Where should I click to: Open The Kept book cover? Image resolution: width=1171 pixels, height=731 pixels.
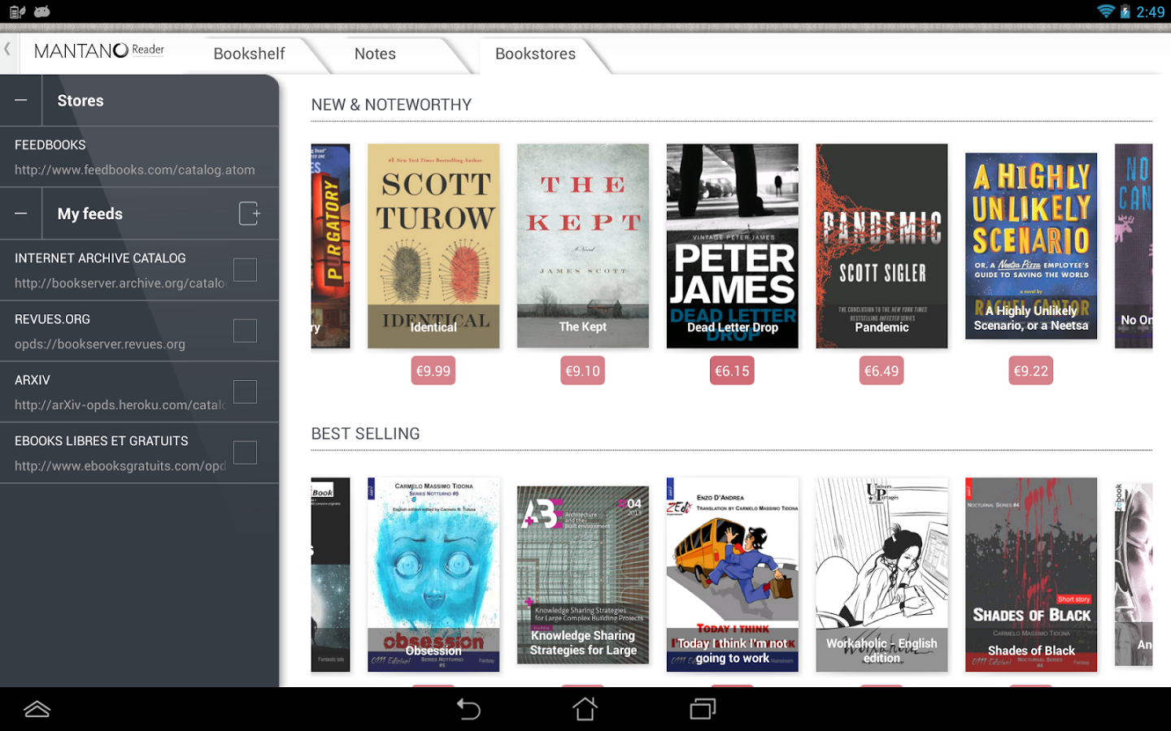tap(582, 245)
